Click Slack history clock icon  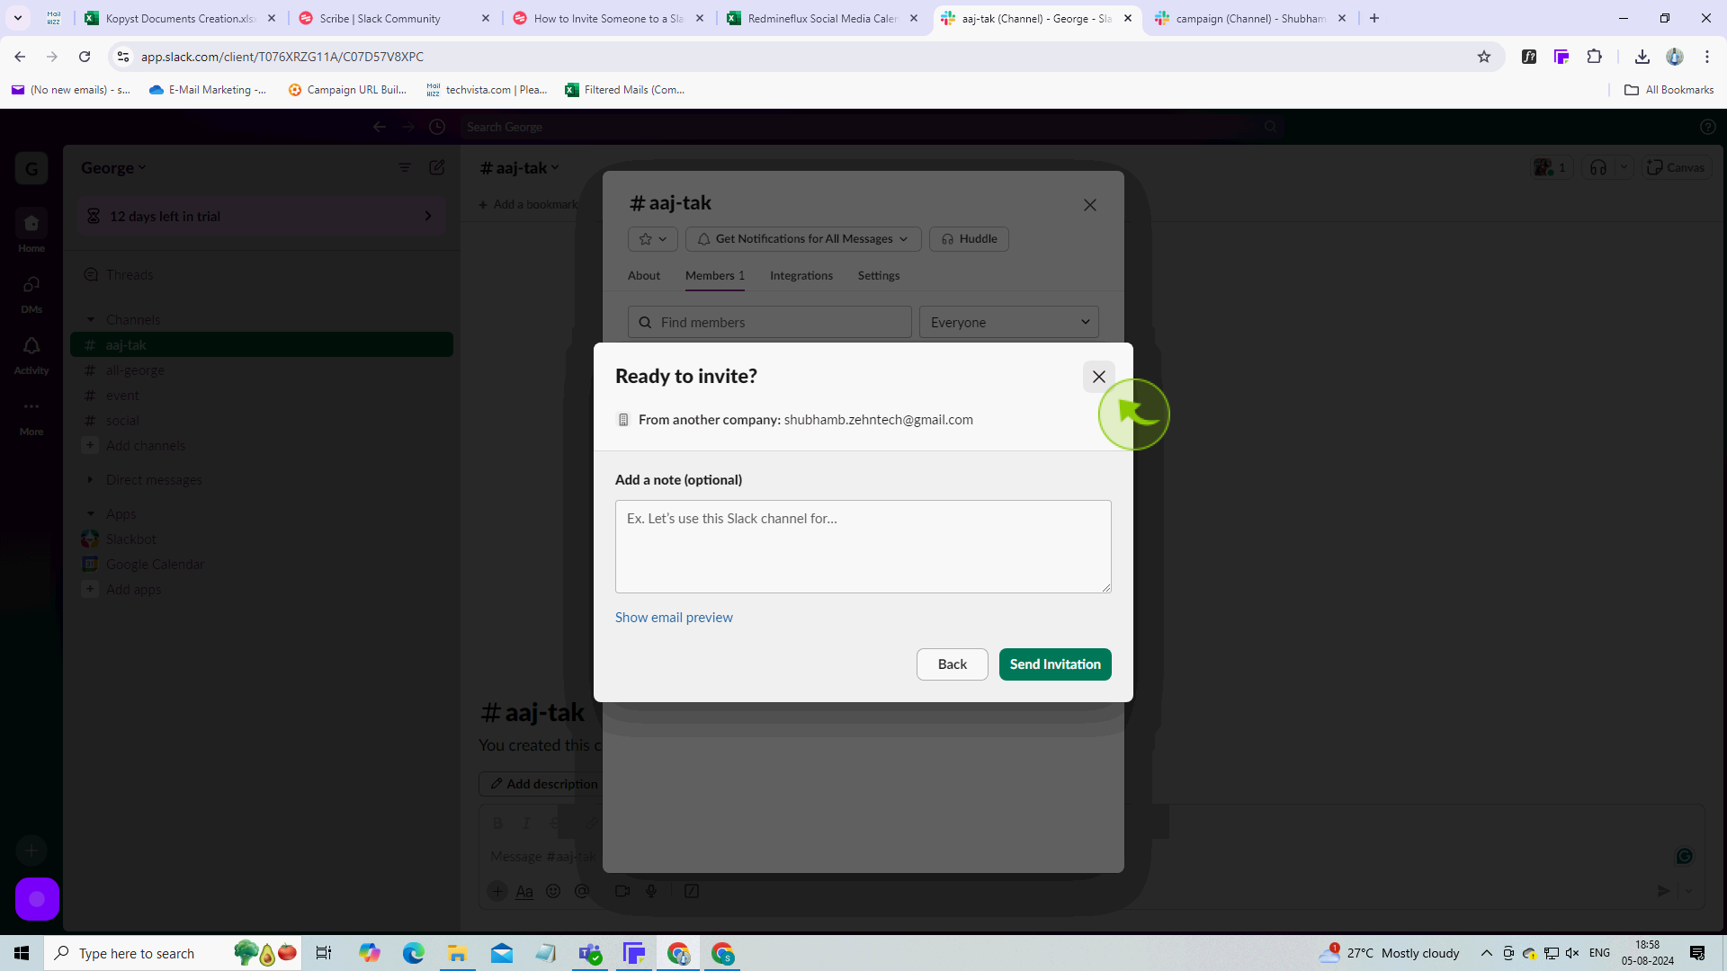(437, 127)
